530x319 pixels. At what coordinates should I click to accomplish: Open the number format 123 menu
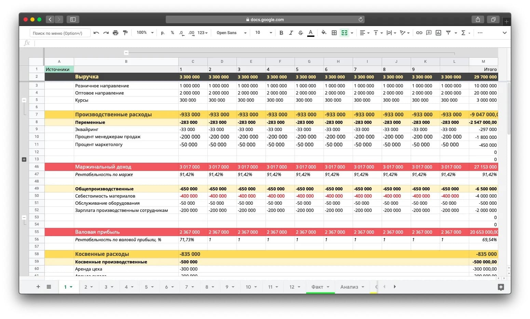coord(202,33)
